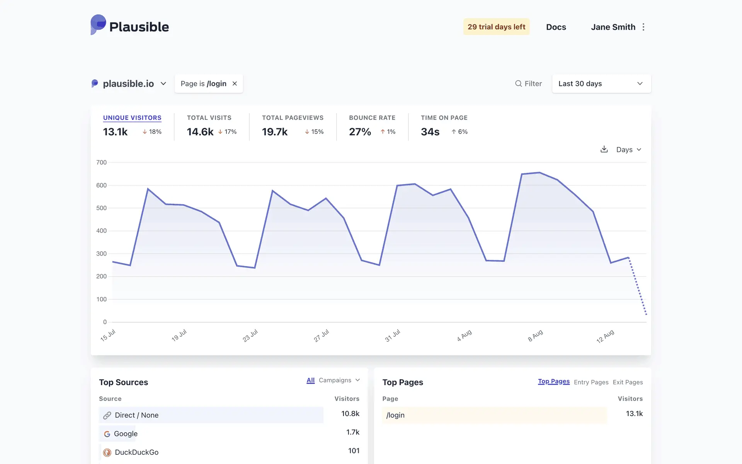This screenshot has height=464, width=742.
Task: Click the DuckDuckGo source icon
Action: [107, 452]
